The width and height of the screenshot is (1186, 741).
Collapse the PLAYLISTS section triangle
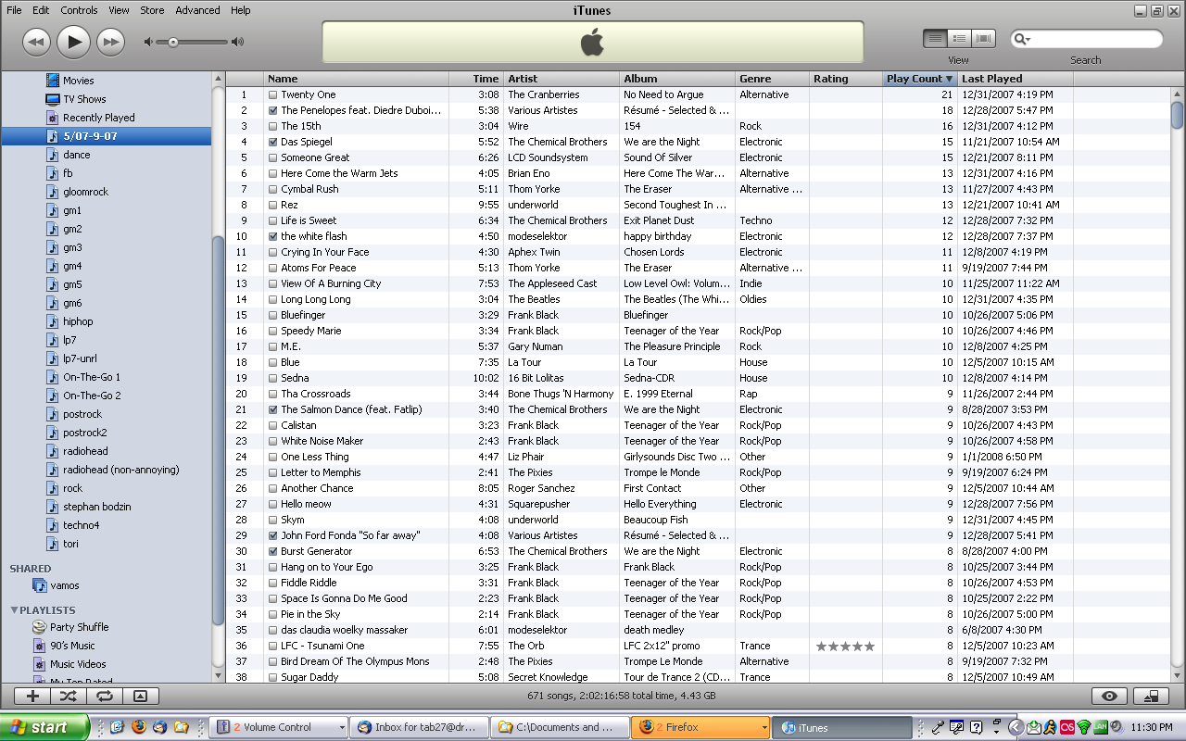coord(14,610)
